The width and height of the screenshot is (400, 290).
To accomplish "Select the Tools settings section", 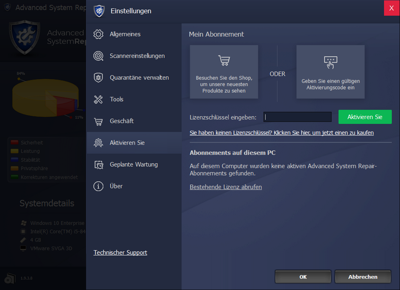I will (134, 99).
